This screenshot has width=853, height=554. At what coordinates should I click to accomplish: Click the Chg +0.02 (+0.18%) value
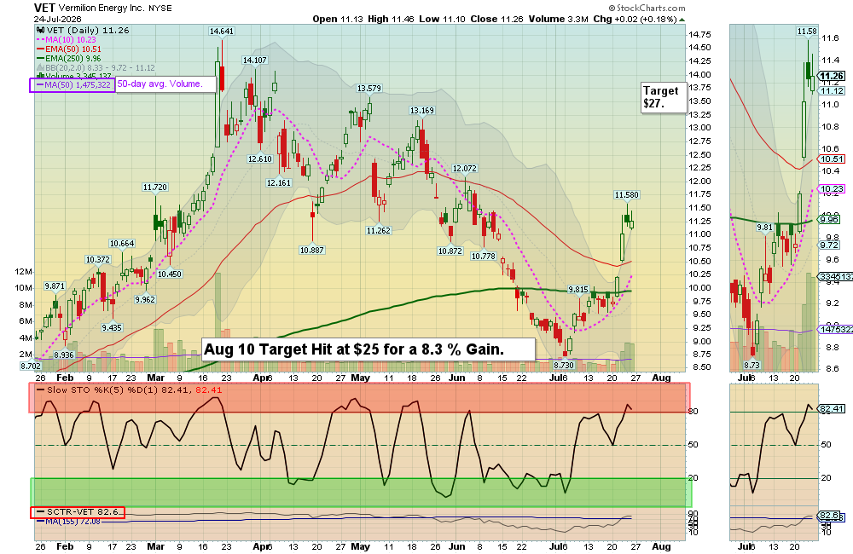635,19
